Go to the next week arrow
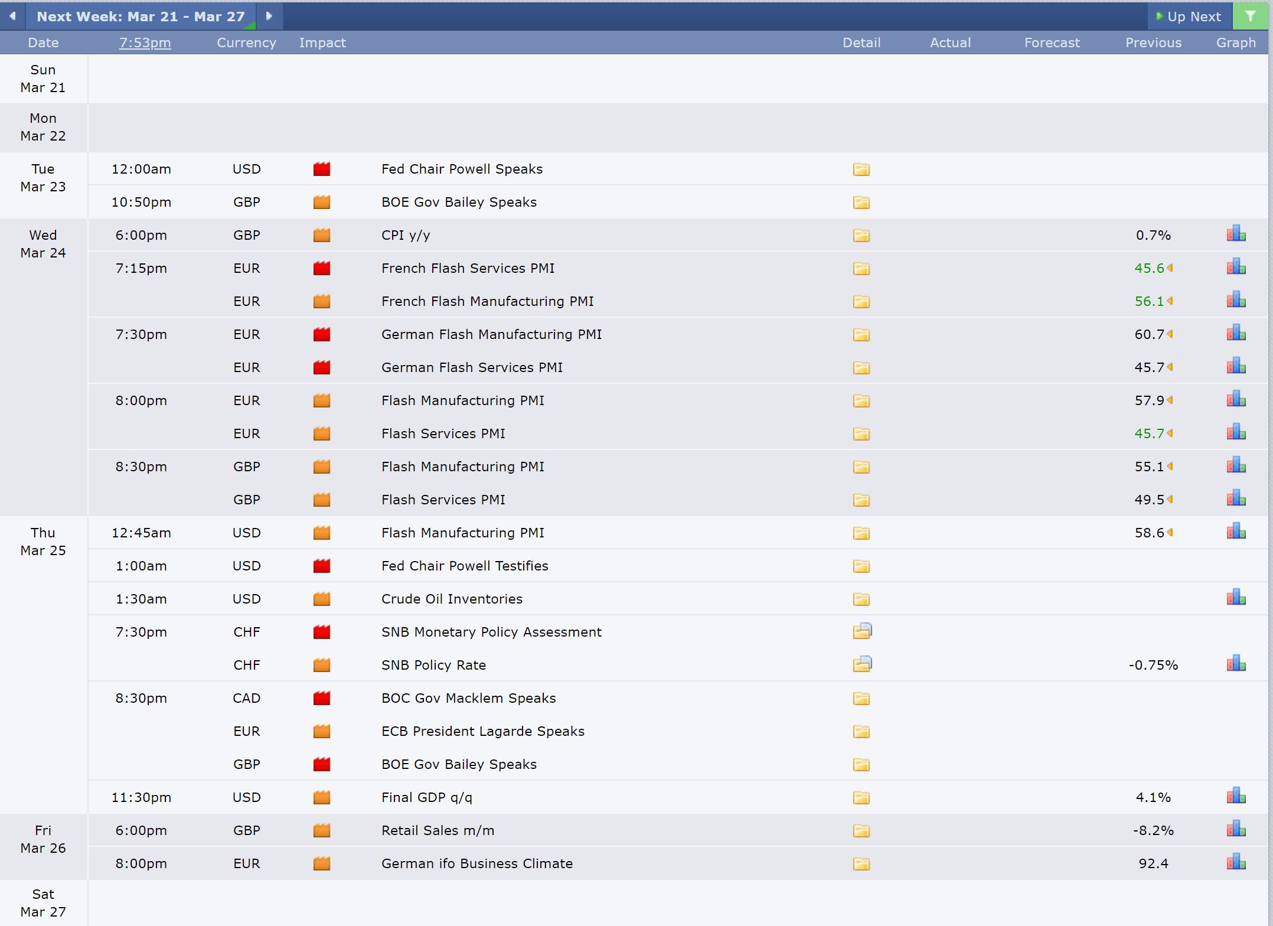 point(269,16)
